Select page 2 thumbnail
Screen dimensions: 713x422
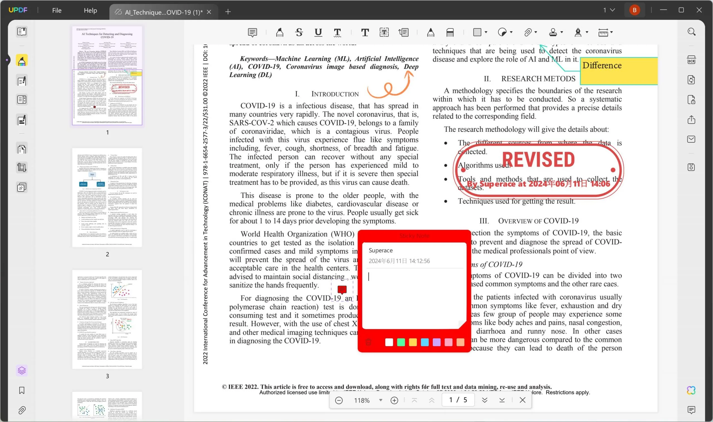point(107,197)
